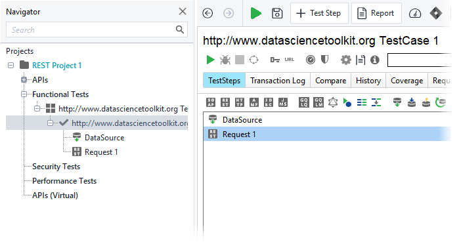The width and height of the screenshot is (459, 244).
Task: Click the diamond Jira icon in top toolbar
Action: click(436, 13)
